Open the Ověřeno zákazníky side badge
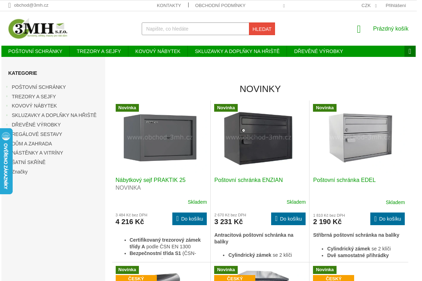The width and height of the screenshot is (422, 281). (6, 161)
